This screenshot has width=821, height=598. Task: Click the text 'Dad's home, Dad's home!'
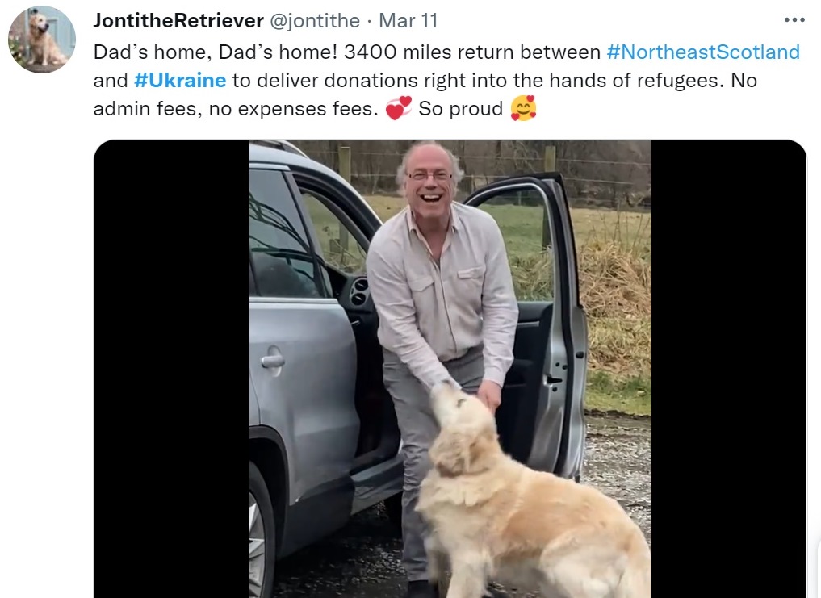click(216, 52)
